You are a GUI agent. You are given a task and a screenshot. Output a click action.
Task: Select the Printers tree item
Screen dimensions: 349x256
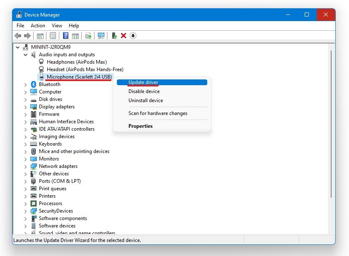(47, 196)
